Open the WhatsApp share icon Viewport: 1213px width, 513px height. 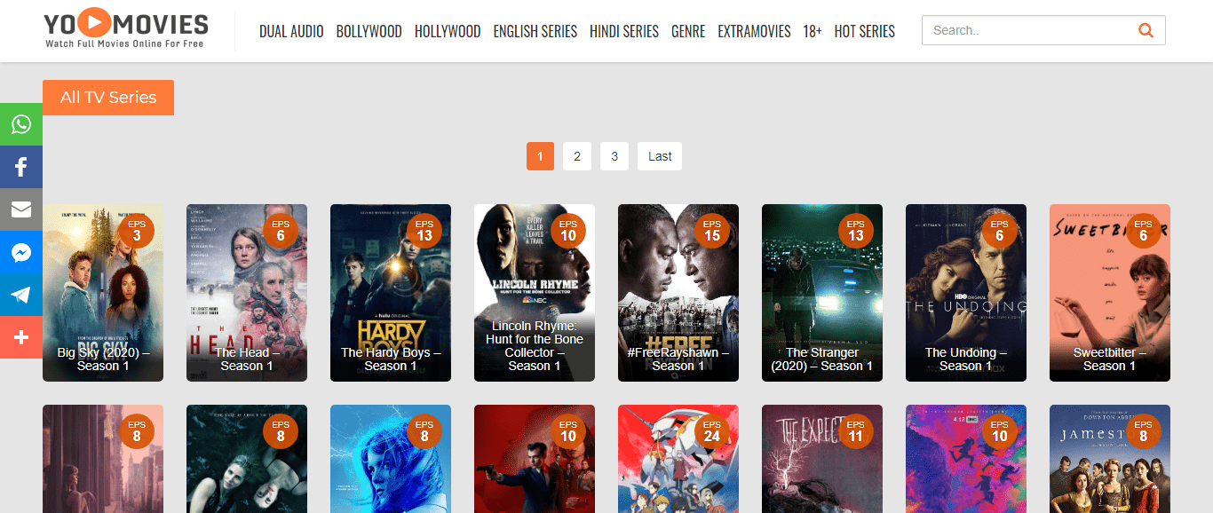point(21,124)
